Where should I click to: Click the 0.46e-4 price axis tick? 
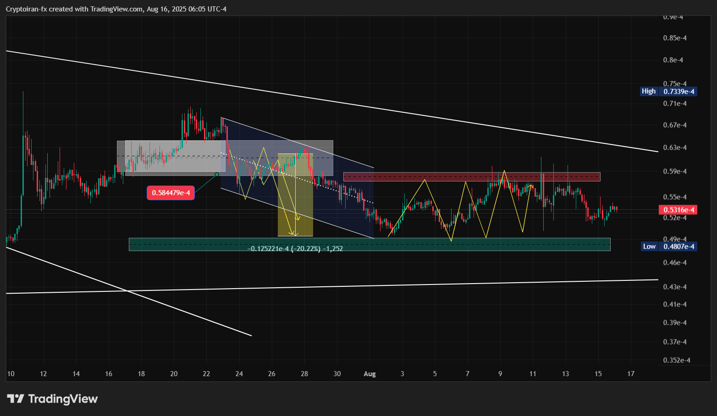pos(675,263)
